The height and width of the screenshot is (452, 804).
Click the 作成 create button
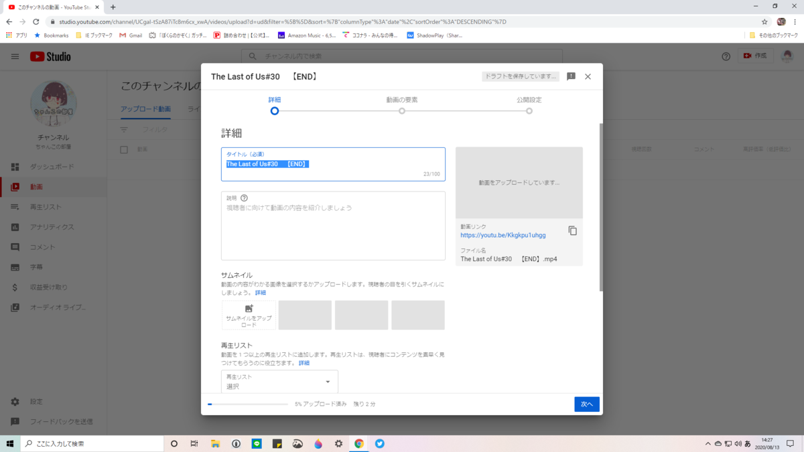[x=756, y=56]
